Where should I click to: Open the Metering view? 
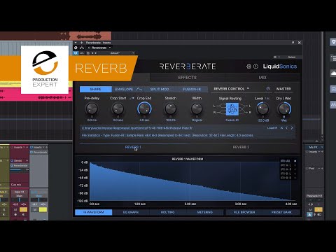coord(205,212)
